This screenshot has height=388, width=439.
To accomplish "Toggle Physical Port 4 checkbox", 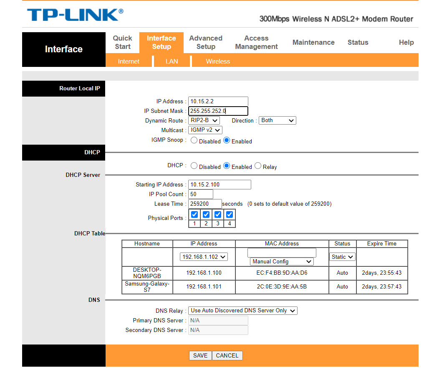I will point(229,214).
